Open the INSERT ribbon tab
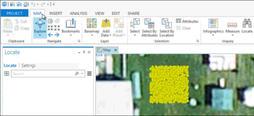The height and width of the screenshot is (116, 254). [x=56, y=13]
